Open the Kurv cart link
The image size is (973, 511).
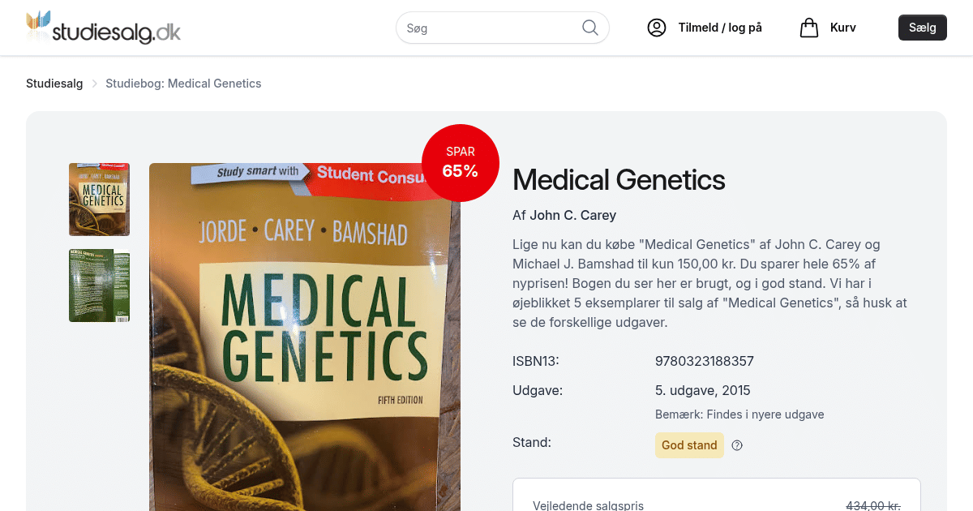click(842, 28)
